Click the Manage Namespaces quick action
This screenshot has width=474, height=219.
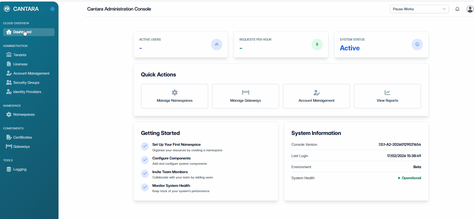[175, 96]
